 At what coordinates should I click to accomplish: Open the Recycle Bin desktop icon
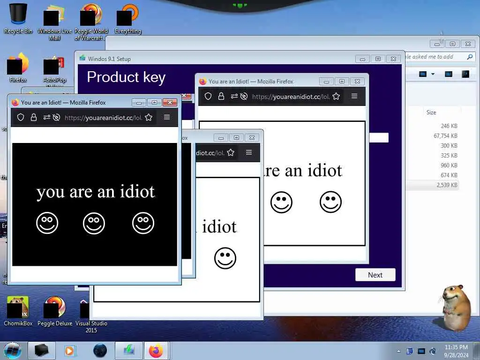coord(18,18)
